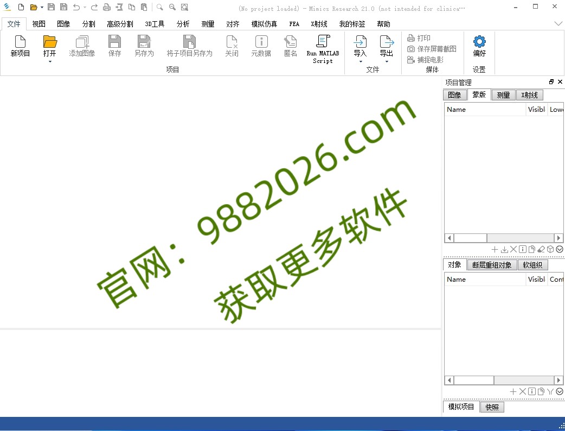This screenshot has height=431, width=565.
Task: Open the 3D工具 ribbon tab
Action: (x=155, y=24)
